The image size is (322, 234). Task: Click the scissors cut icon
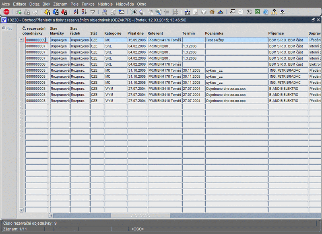(x=134, y=12)
